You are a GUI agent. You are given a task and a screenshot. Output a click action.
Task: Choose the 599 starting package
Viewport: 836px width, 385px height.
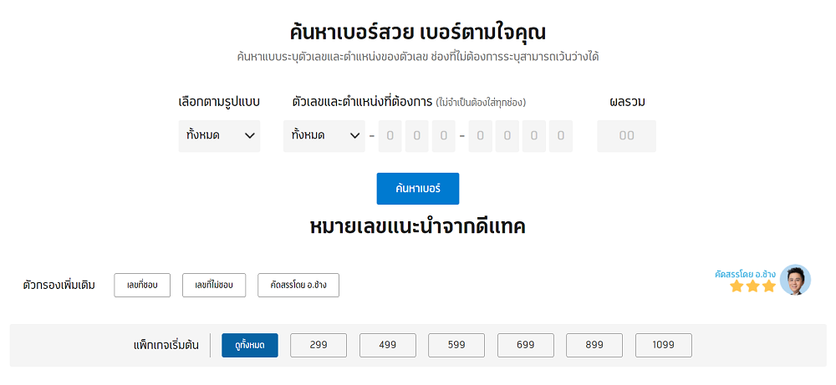tap(456, 345)
